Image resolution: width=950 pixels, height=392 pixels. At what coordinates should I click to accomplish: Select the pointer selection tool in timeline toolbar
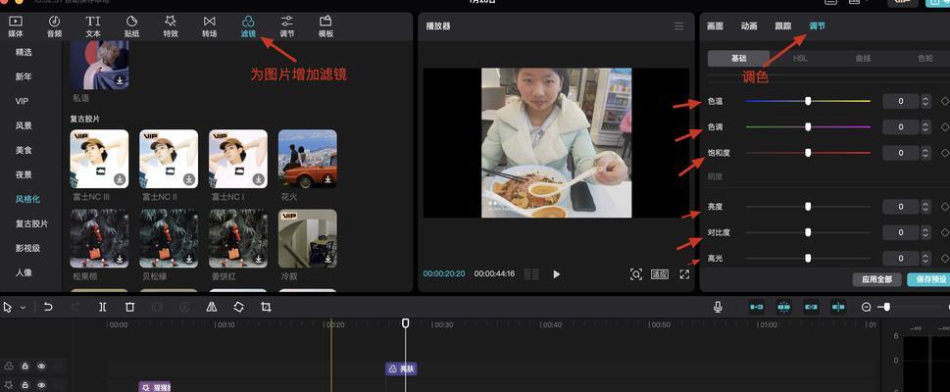pyautogui.click(x=7, y=307)
